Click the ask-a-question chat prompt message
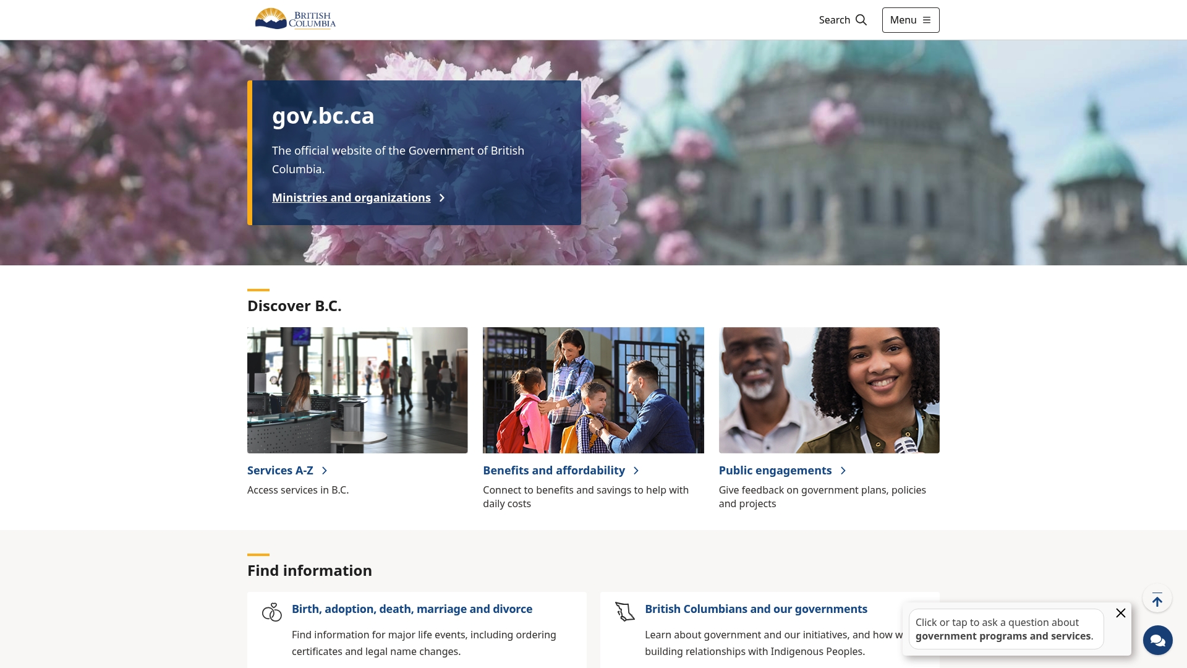 (1006, 629)
